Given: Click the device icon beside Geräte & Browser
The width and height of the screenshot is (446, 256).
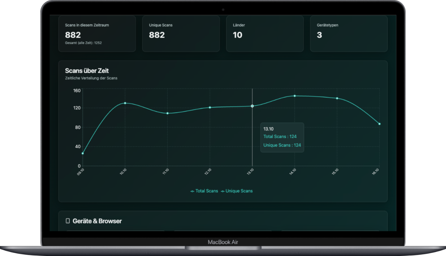Looking at the screenshot, I should [68, 221].
